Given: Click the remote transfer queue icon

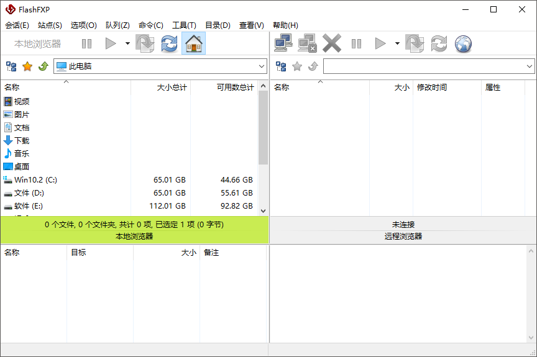Looking at the screenshot, I should [x=415, y=43].
